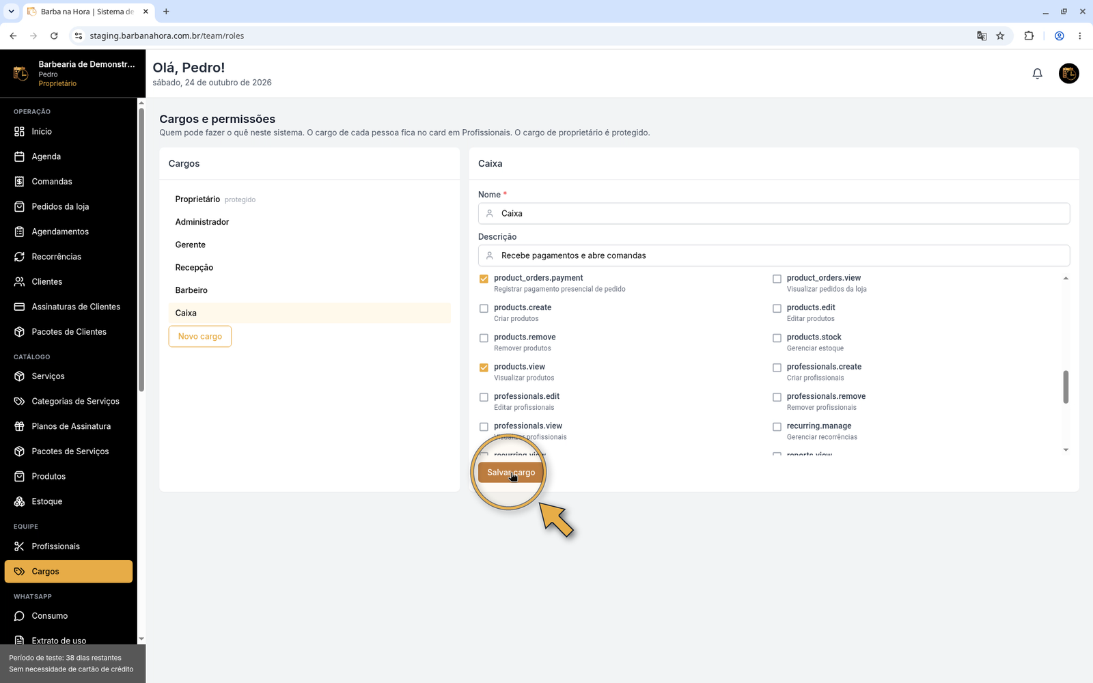Viewport: 1093px width, 683px height.
Task: Enable product_orders.view permission
Action: click(x=777, y=279)
